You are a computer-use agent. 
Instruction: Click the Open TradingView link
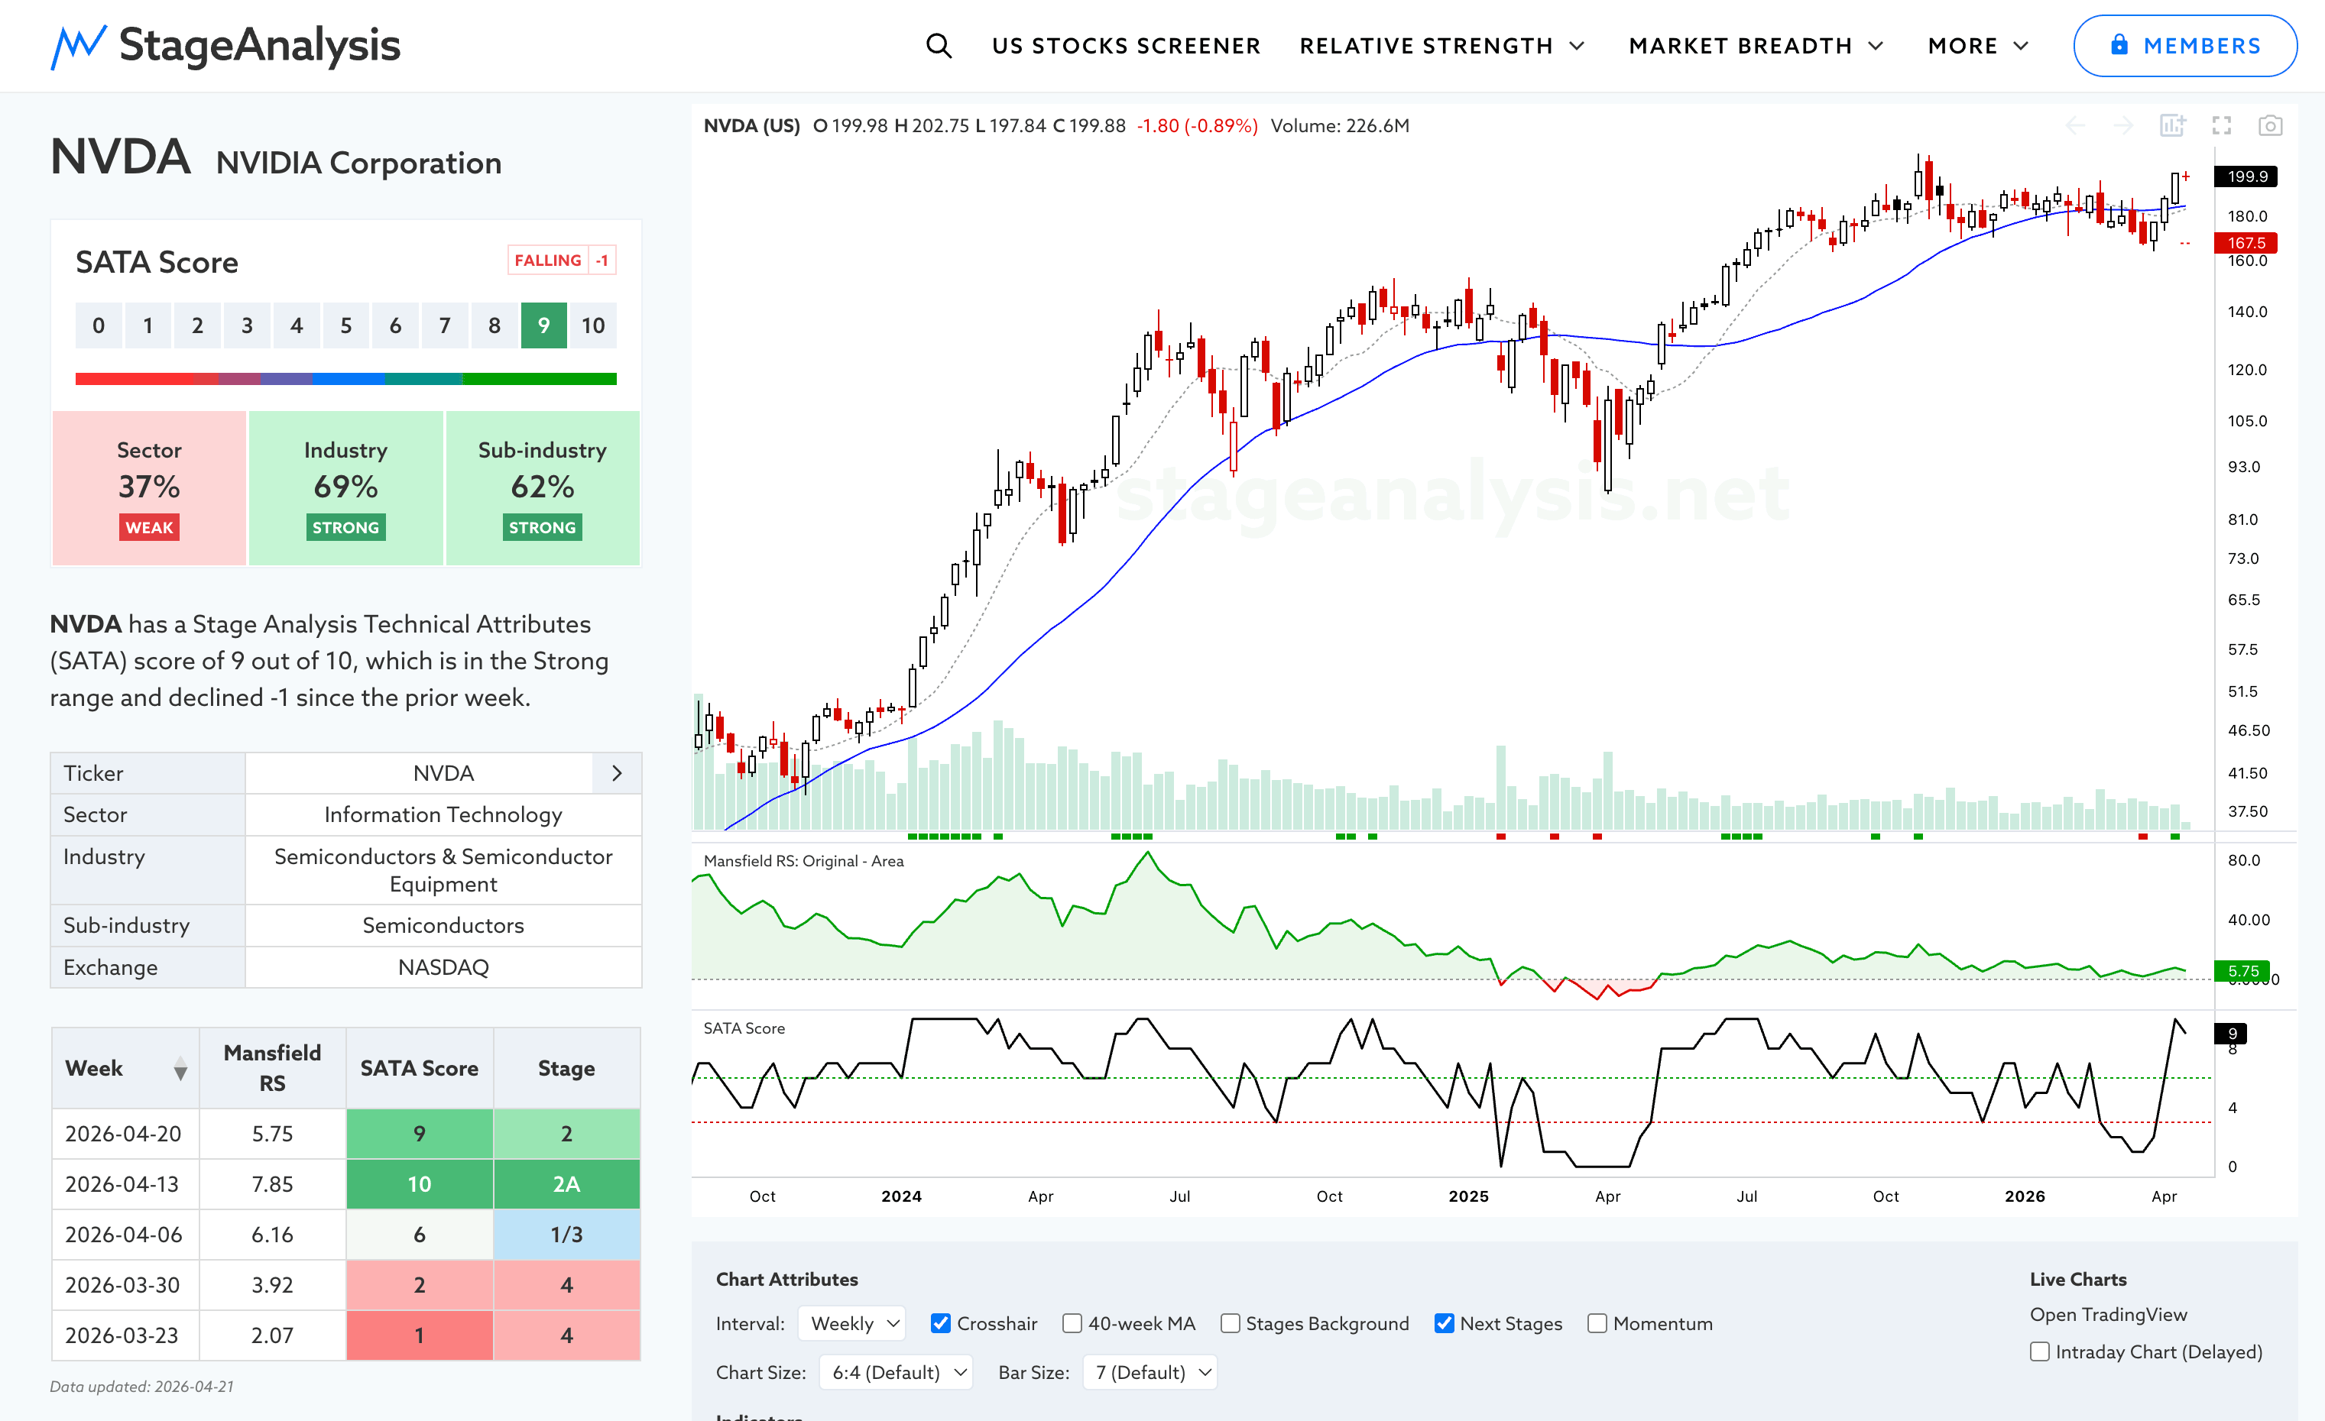point(2107,1315)
